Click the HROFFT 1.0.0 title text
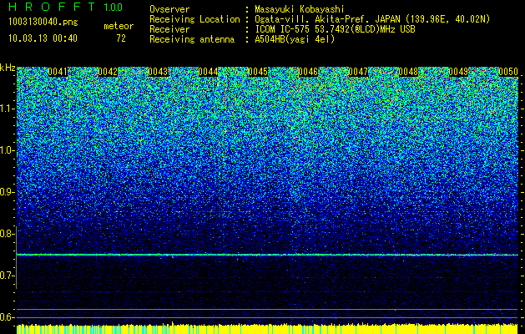Image resolution: width=525 pixels, height=334 pixels. (x=66, y=7)
